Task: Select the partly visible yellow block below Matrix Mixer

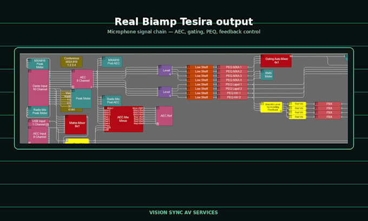Action: tap(77, 141)
